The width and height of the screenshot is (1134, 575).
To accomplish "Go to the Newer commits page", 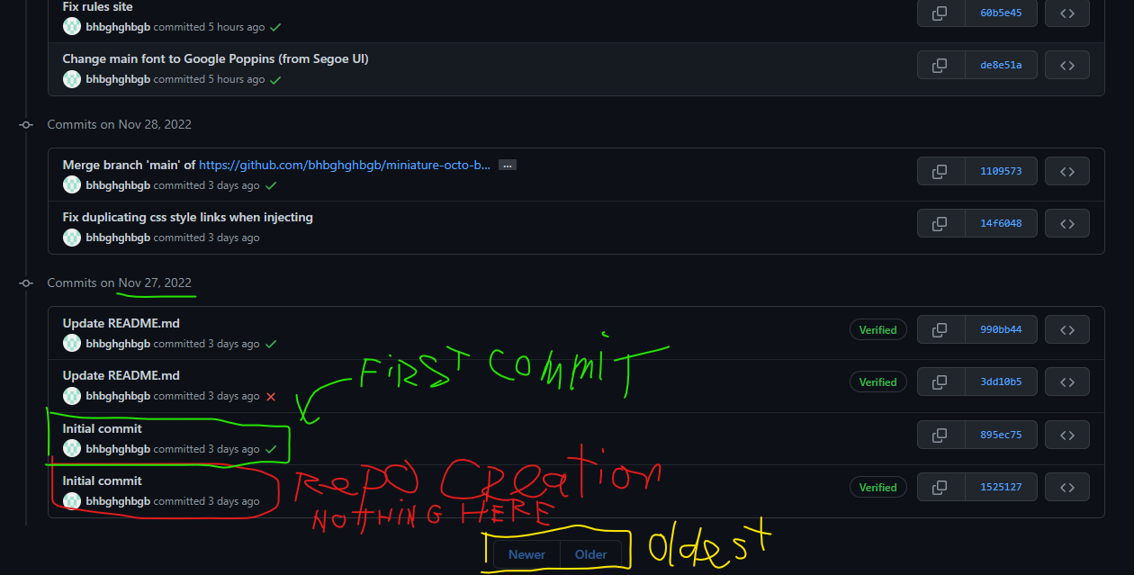I will (526, 554).
